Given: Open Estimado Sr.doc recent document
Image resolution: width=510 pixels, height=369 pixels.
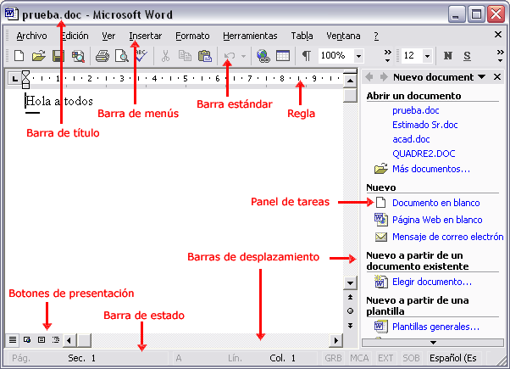Looking at the screenshot, I should coord(425,125).
